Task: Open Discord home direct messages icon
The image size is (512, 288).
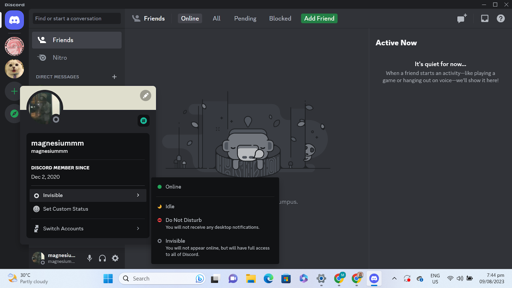Action: 14,20
